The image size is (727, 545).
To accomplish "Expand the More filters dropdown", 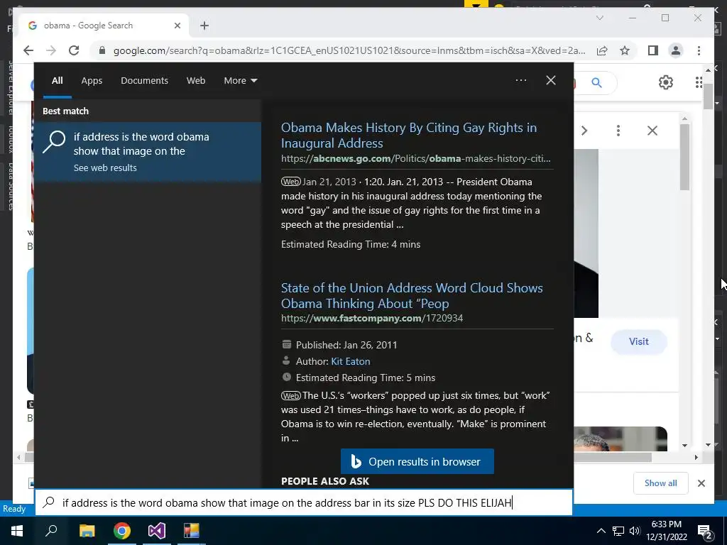I will (240, 81).
